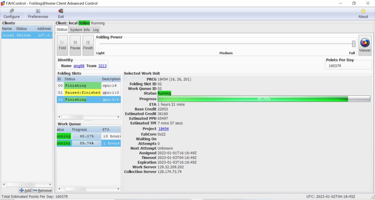Viewport: 375px width, 200px height.
Task: Select folding slot 00 cpu:14
Action: coord(88,86)
